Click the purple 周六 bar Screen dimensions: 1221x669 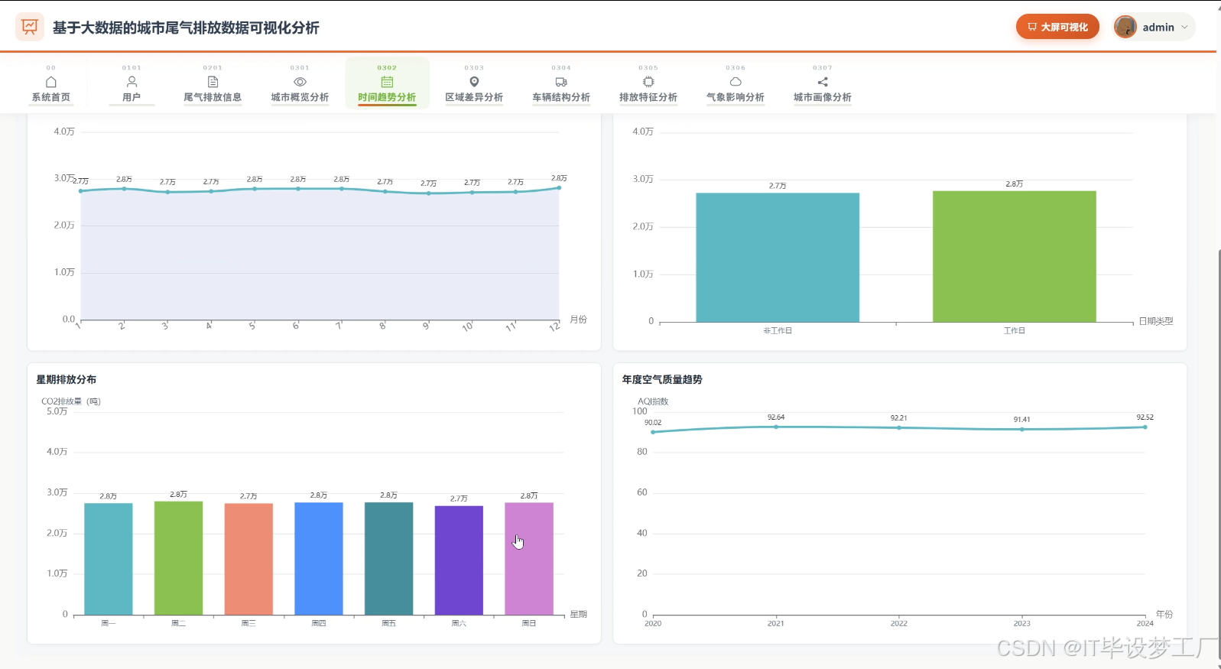coord(459,560)
